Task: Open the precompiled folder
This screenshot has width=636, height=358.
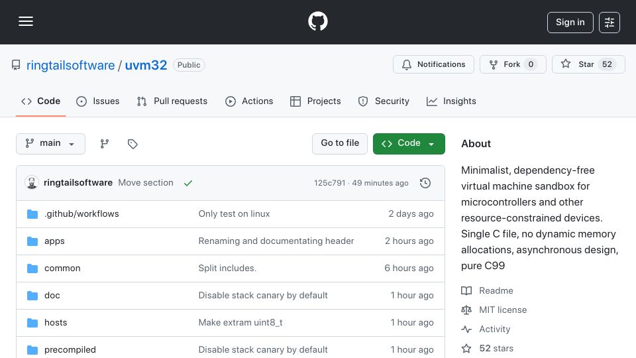Action: pos(70,350)
